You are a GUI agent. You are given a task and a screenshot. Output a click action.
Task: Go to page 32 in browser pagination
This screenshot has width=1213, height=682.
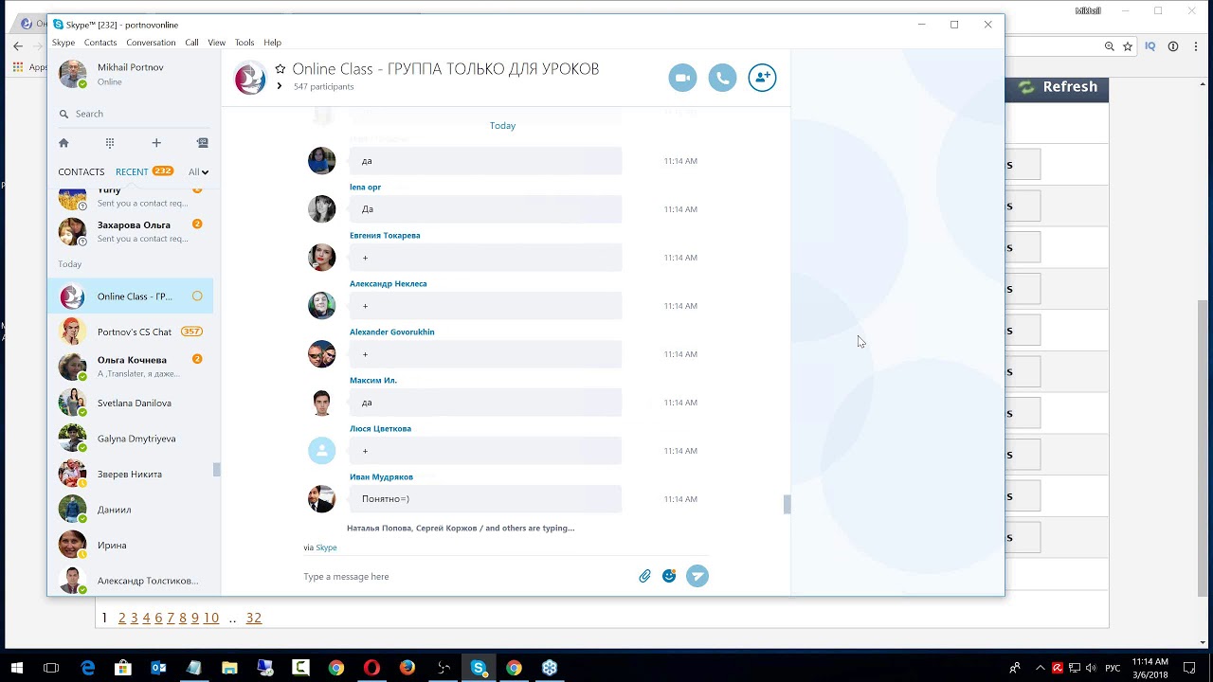pyautogui.click(x=254, y=618)
